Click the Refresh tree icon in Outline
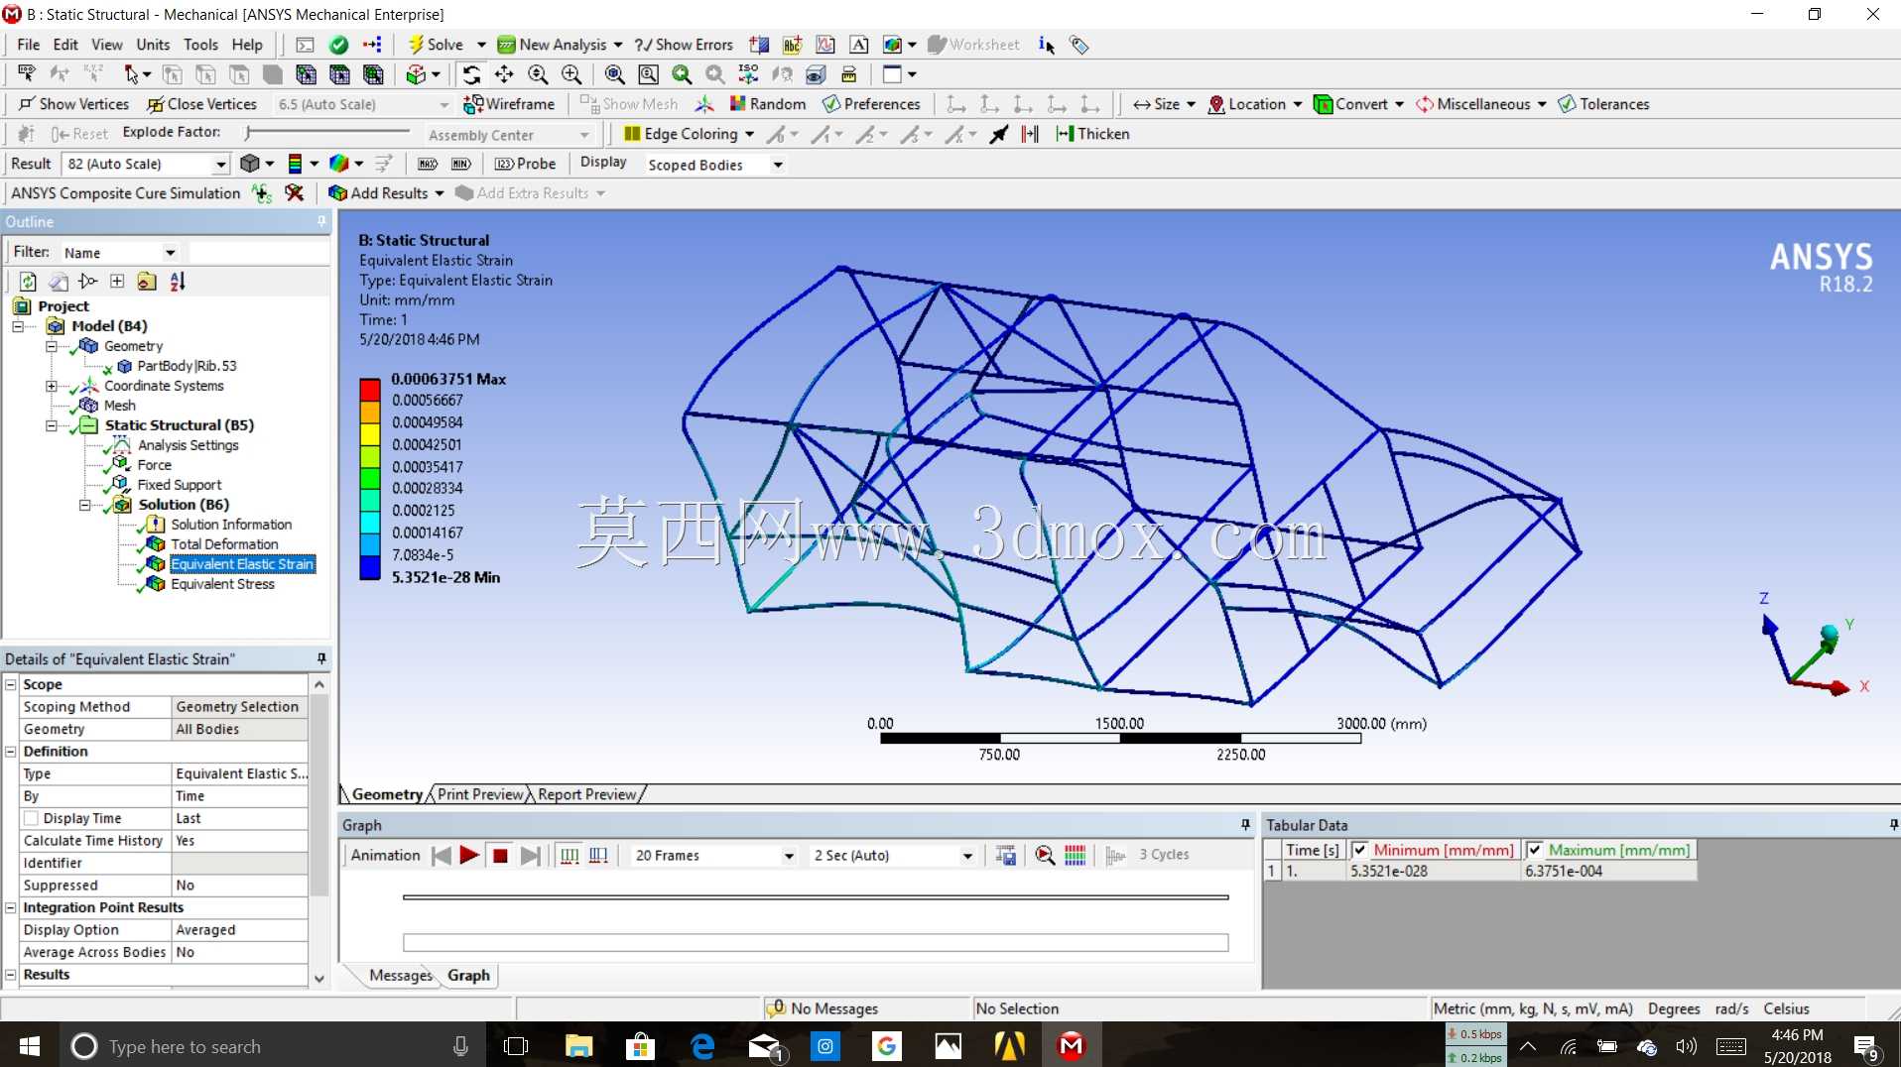Viewport: 1901px width, 1067px height. [x=28, y=282]
